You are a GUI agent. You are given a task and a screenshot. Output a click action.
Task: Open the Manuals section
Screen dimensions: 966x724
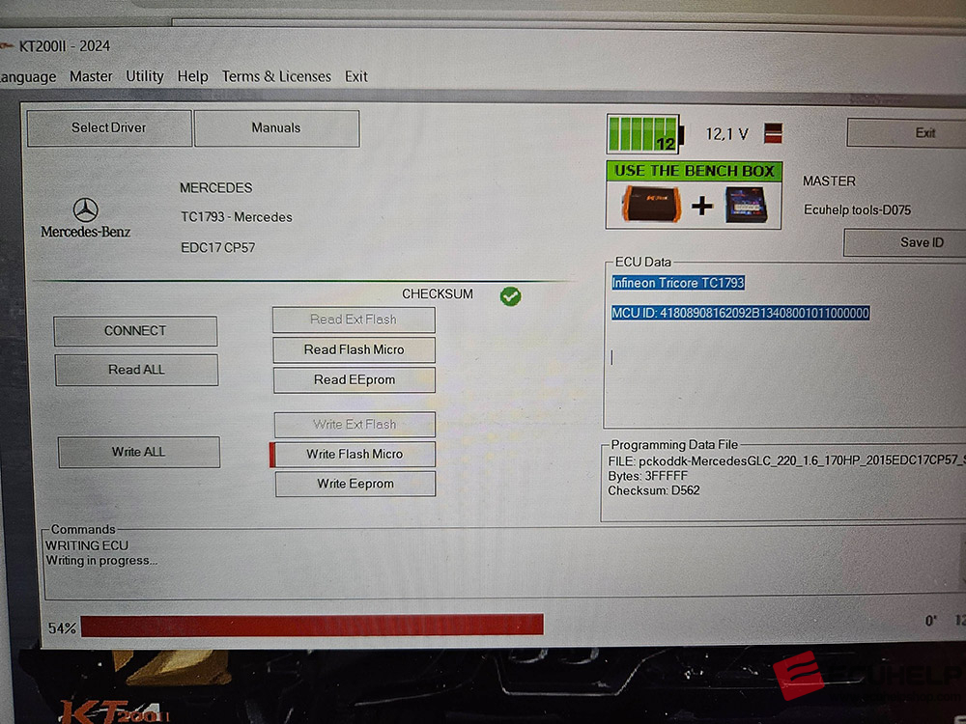tap(277, 127)
